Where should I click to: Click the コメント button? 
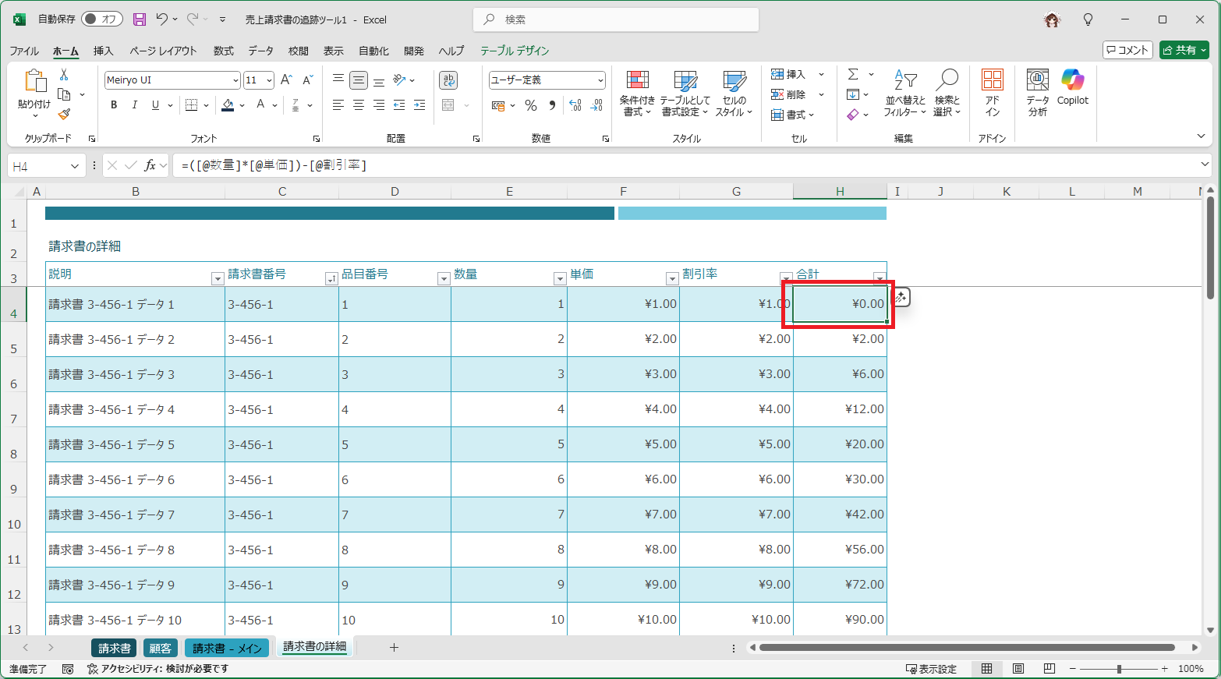(x=1127, y=50)
